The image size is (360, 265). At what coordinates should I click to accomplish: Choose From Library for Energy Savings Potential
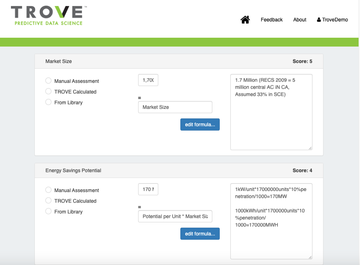pyautogui.click(x=49, y=211)
